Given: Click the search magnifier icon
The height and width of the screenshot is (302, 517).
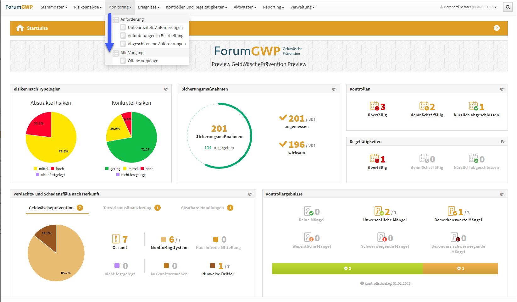Looking at the screenshot, I should (x=508, y=7).
